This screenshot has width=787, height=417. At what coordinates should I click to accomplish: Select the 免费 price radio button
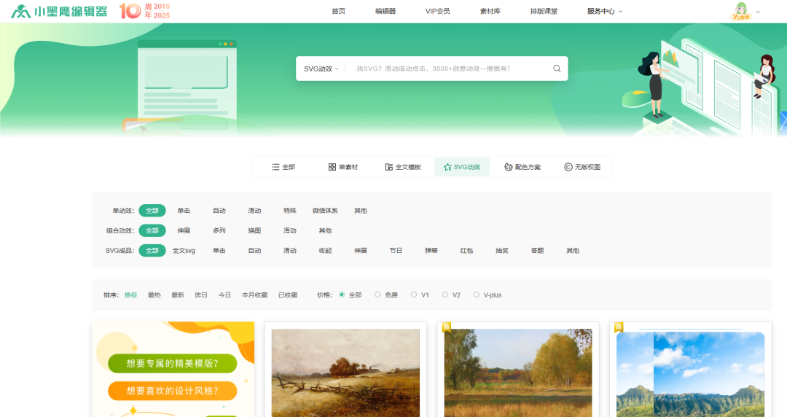[377, 295]
